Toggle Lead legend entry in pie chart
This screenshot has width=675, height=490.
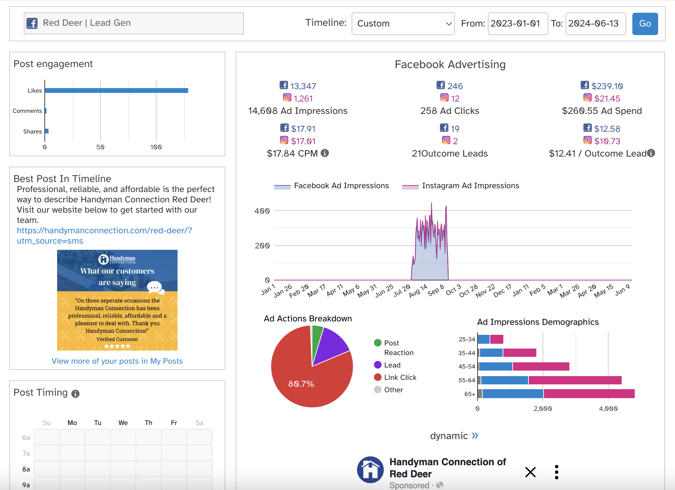[387, 365]
